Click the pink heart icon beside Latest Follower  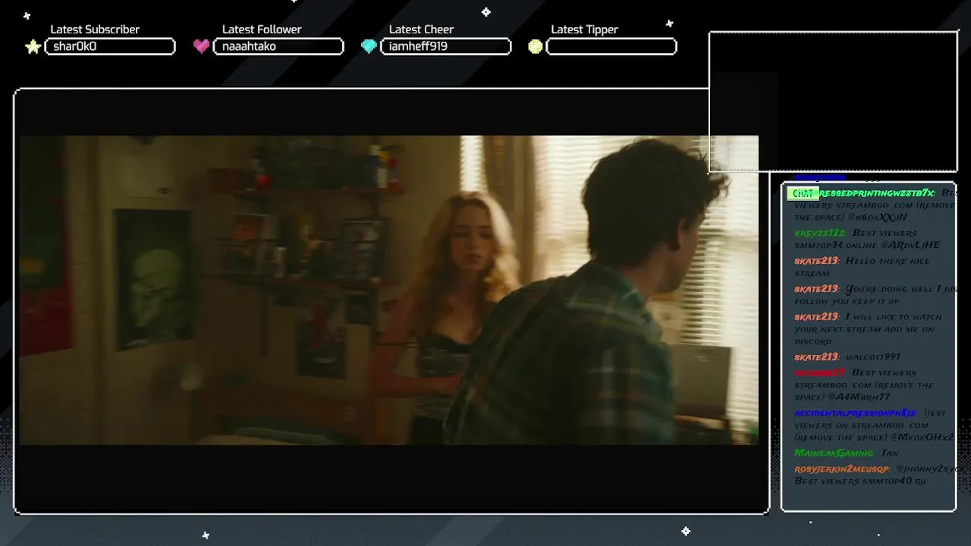(x=201, y=46)
